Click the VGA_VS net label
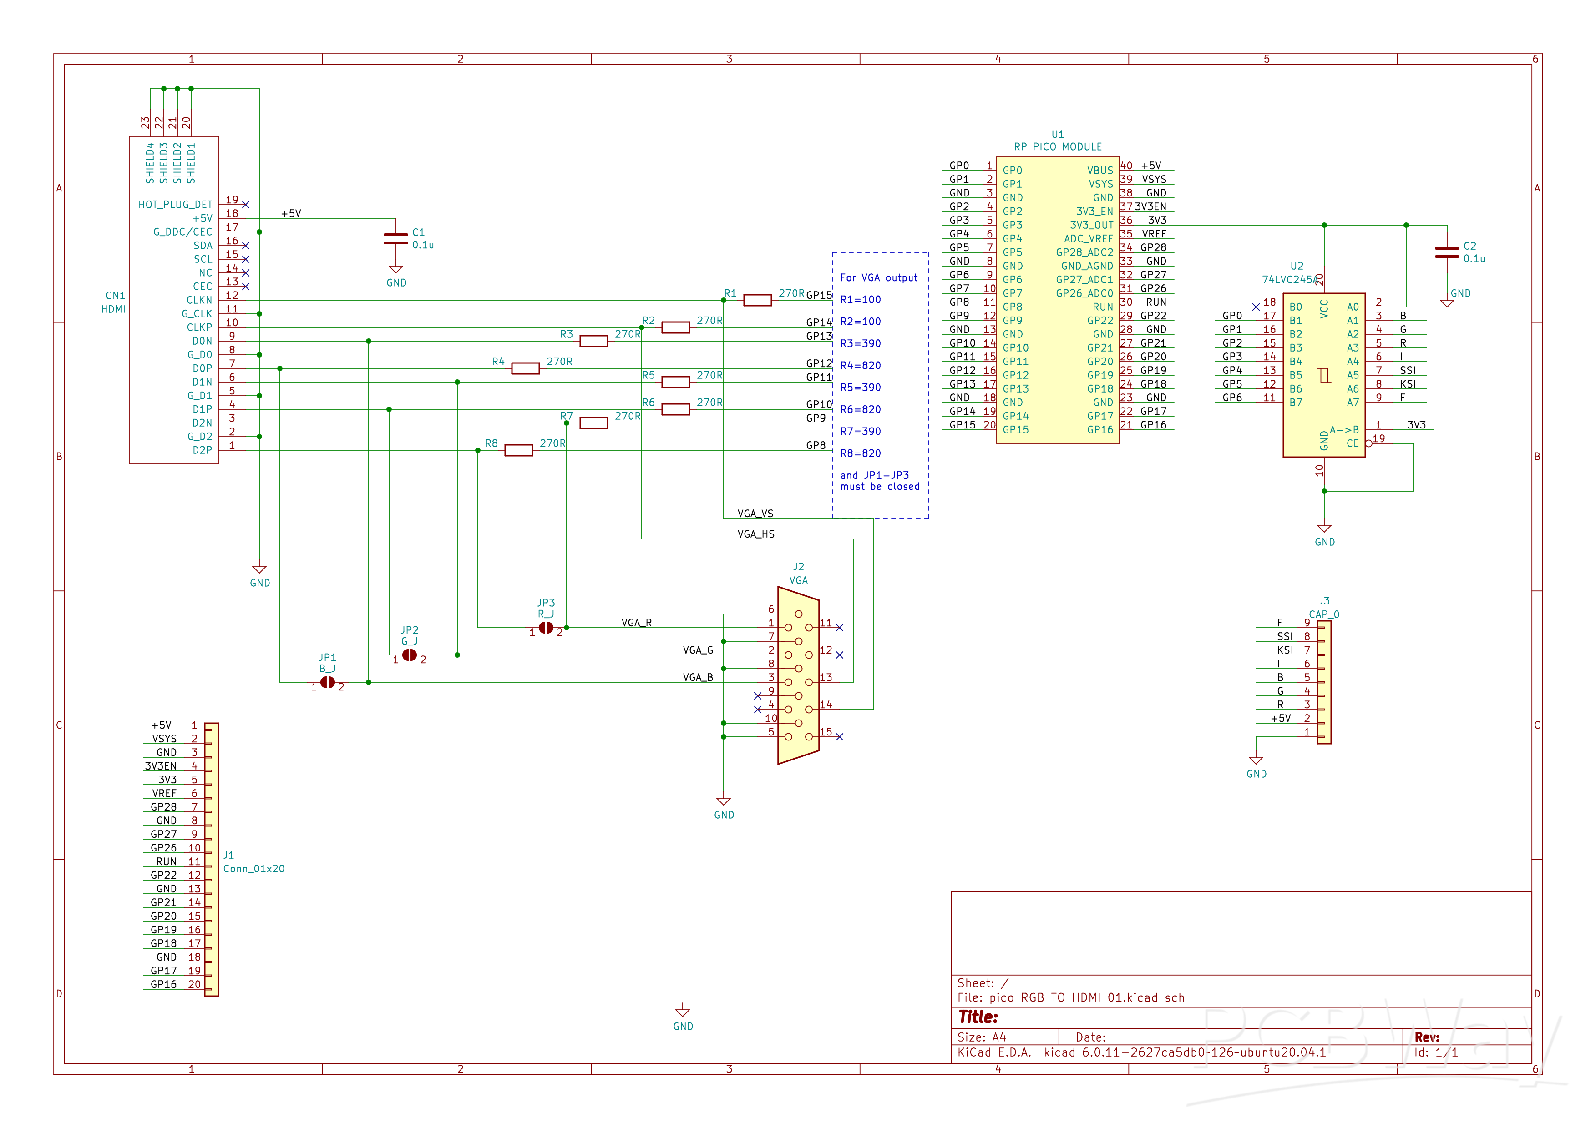The image size is (1596, 1128). 755,514
